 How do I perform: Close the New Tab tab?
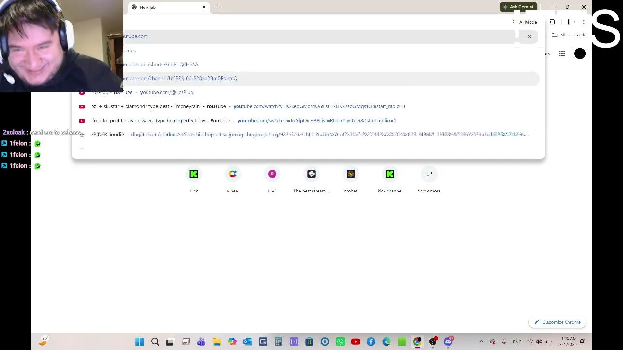click(x=204, y=7)
